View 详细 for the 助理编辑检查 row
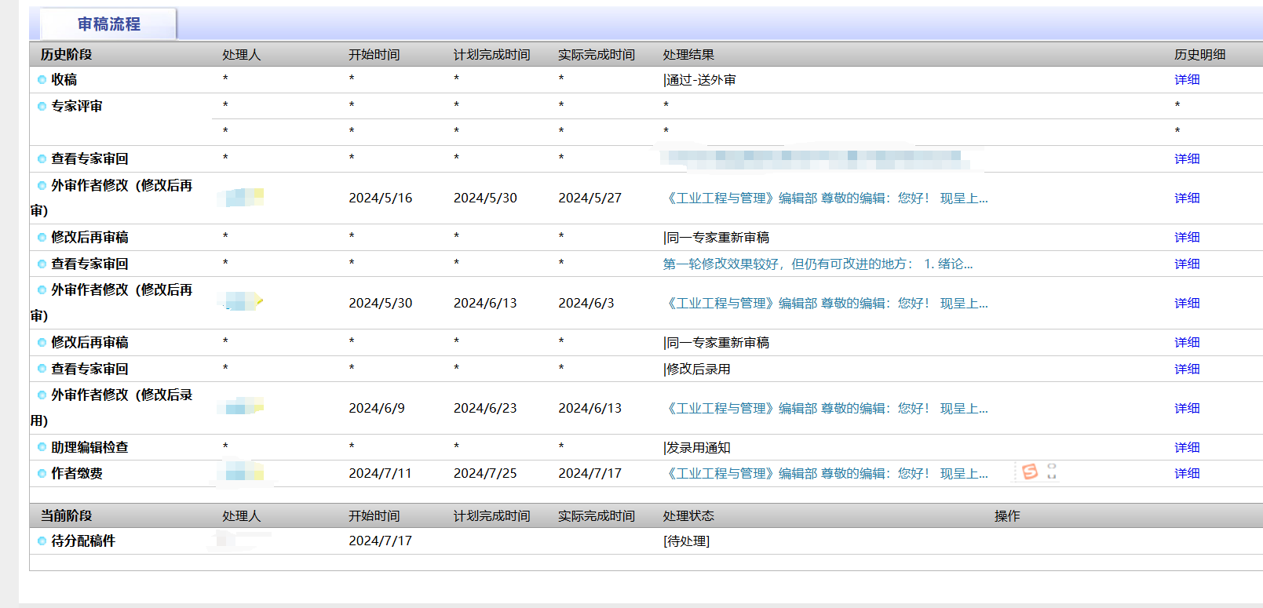The image size is (1263, 608). click(x=1187, y=448)
